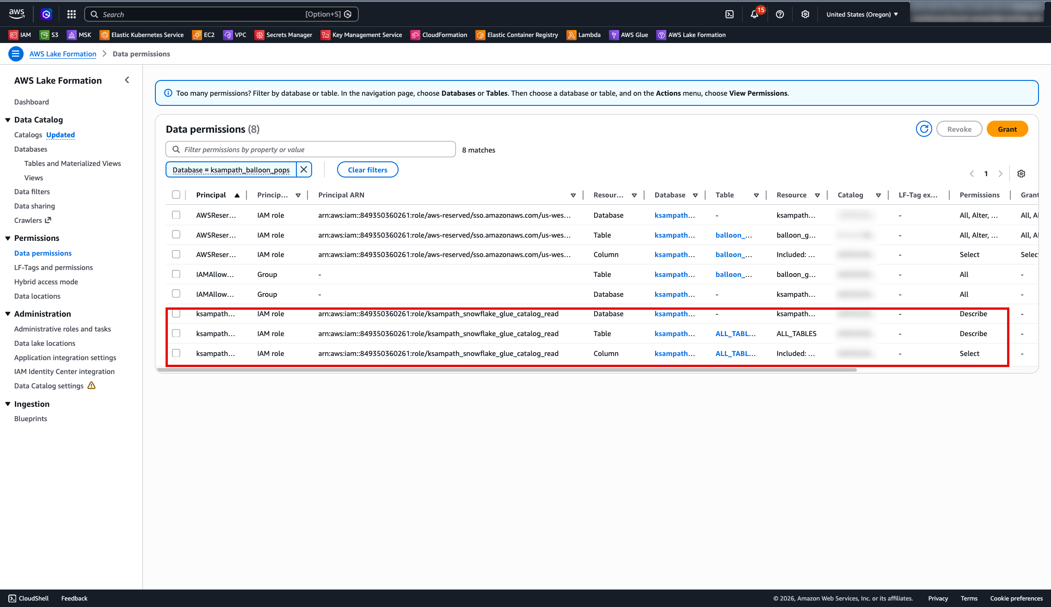Open AWS Lake Formation favorites shortcut

tap(691, 35)
